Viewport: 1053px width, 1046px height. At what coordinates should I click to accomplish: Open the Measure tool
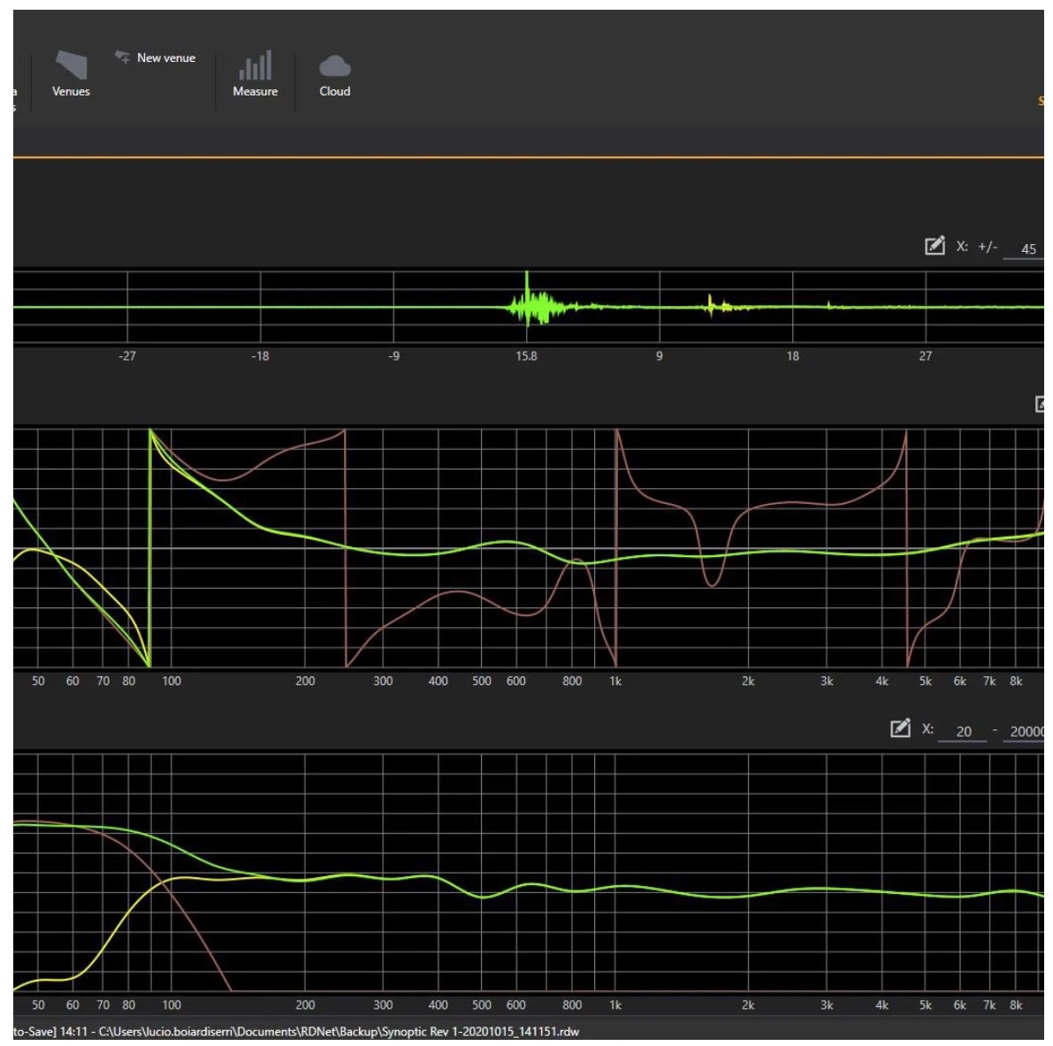coord(255,66)
